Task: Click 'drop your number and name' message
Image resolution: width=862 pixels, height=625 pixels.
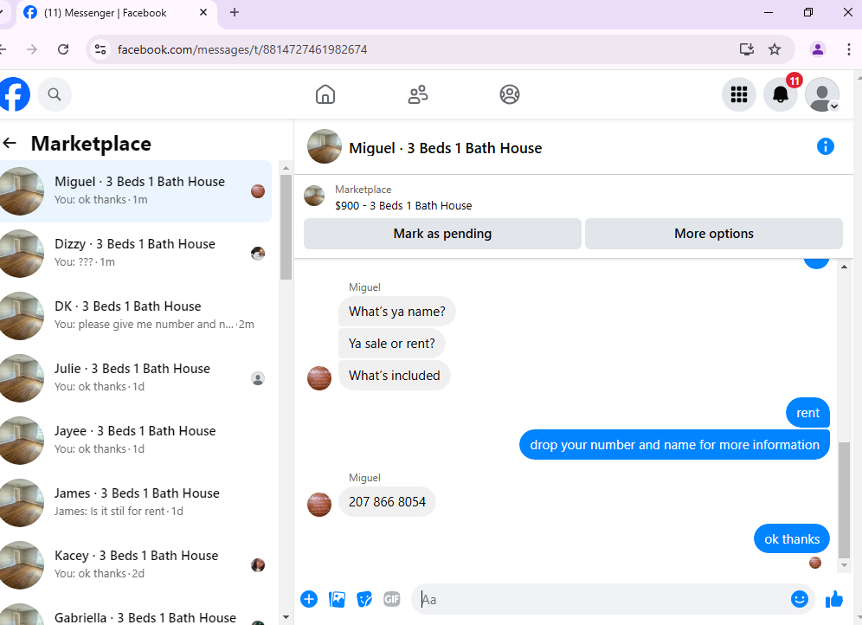Action: point(674,445)
